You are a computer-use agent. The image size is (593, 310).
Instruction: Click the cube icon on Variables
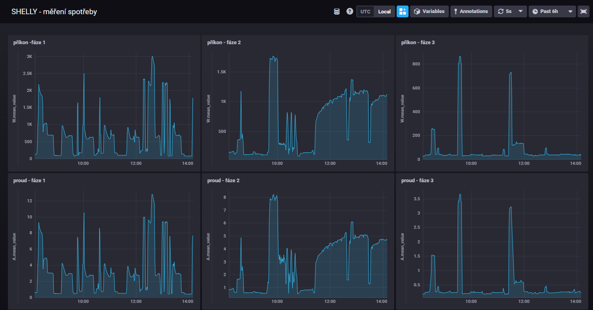[417, 11]
